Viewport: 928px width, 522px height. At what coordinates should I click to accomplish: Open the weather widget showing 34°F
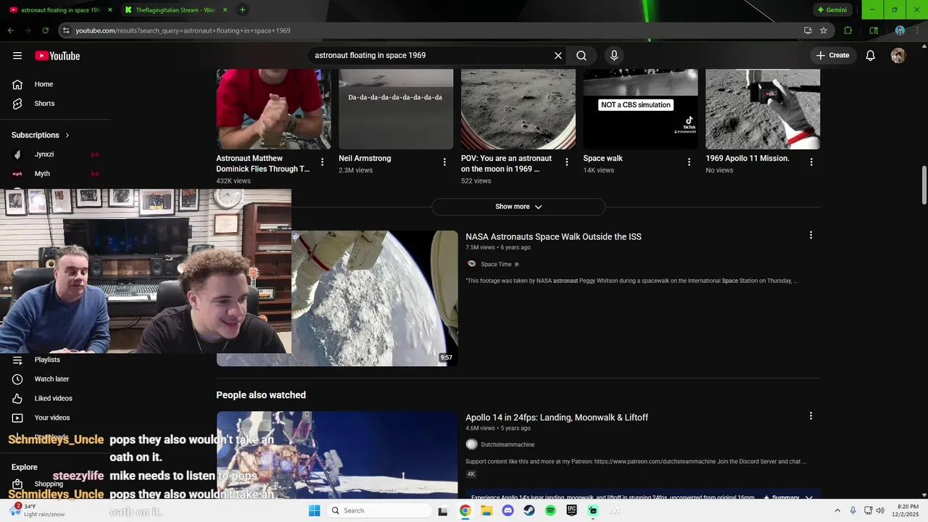[36, 510]
